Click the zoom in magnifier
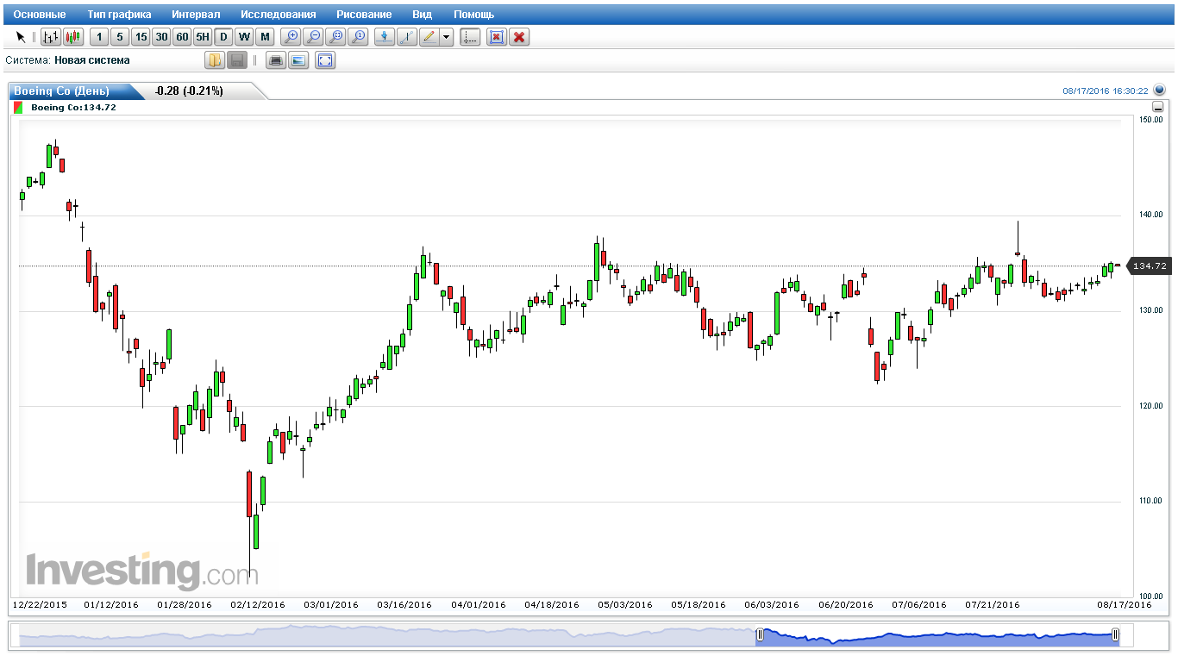 pyautogui.click(x=291, y=37)
